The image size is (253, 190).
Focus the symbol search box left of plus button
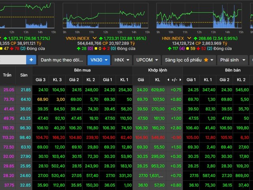pos(13,60)
